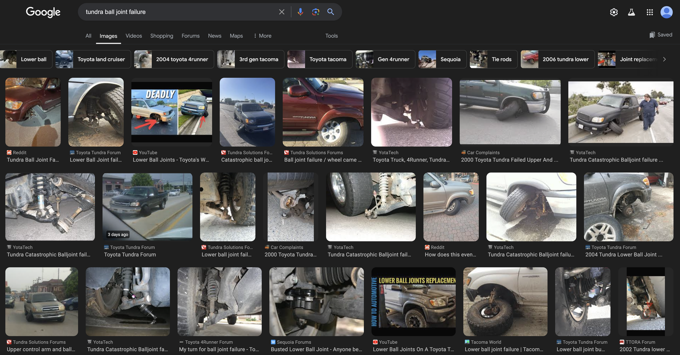Image resolution: width=680 pixels, height=355 pixels.
Task: Open Sequoia Forums Busted Lower Ball Joint image
Action: pyautogui.click(x=317, y=302)
